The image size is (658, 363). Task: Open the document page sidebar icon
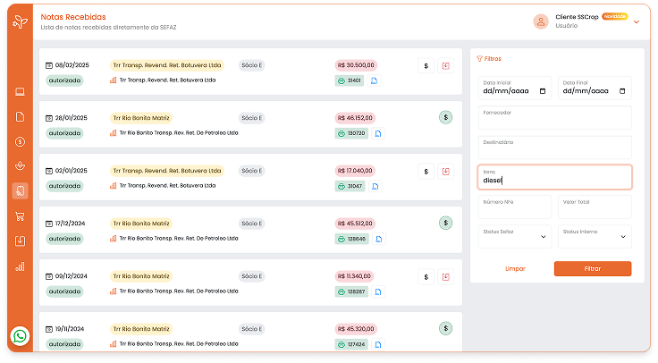[21, 116]
